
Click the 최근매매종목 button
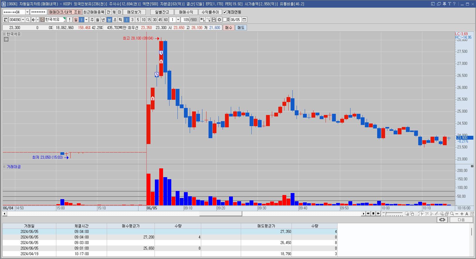[94, 12]
